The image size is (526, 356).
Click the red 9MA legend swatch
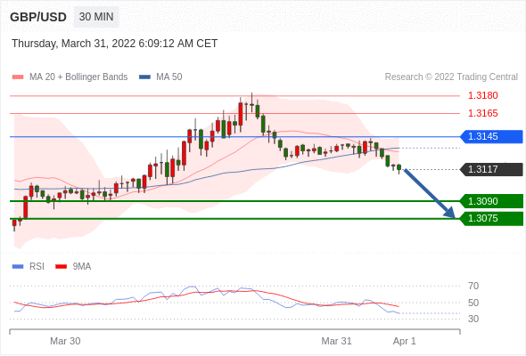(x=61, y=267)
